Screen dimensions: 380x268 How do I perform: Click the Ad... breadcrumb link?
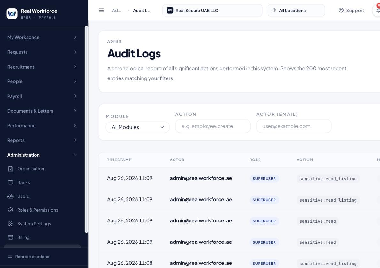(x=116, y=11)
